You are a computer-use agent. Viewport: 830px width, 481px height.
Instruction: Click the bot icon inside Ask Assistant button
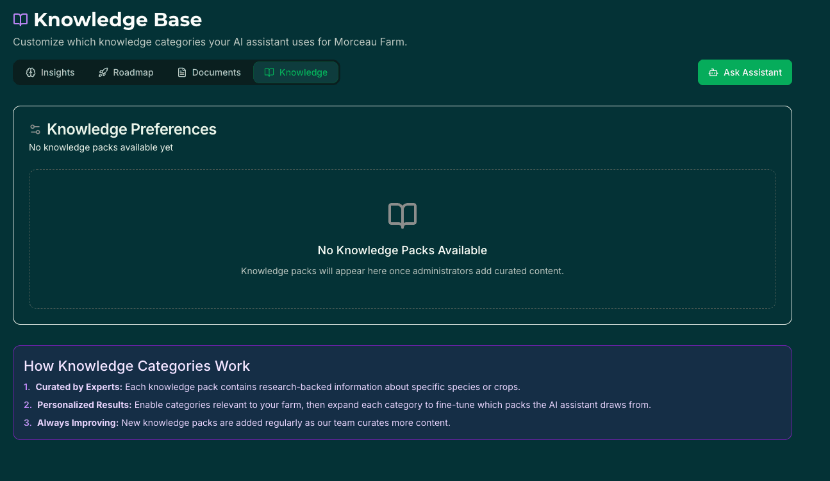pyautogui.click(x=713, y=72)
